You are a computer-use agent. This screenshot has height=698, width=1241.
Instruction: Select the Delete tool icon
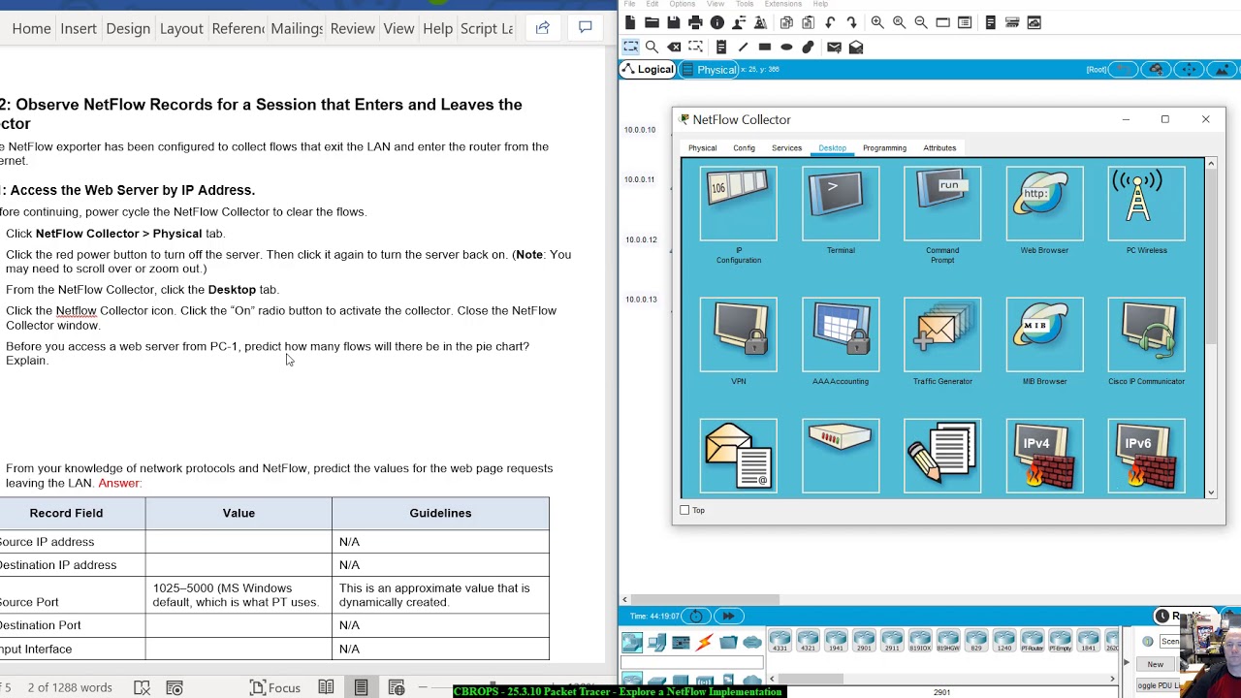(x=674, y=47)
